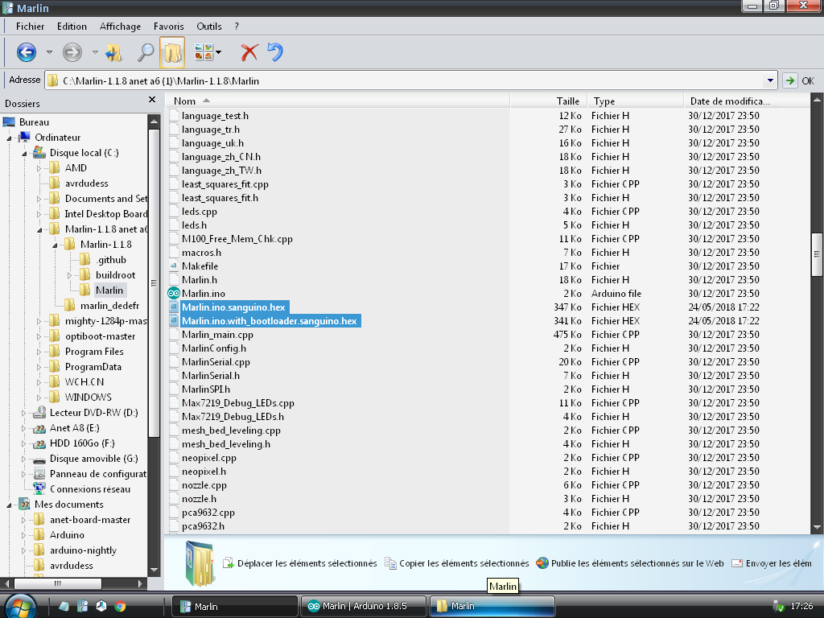Open the ? help menu
Screen dimensions: 824x618
237,27
